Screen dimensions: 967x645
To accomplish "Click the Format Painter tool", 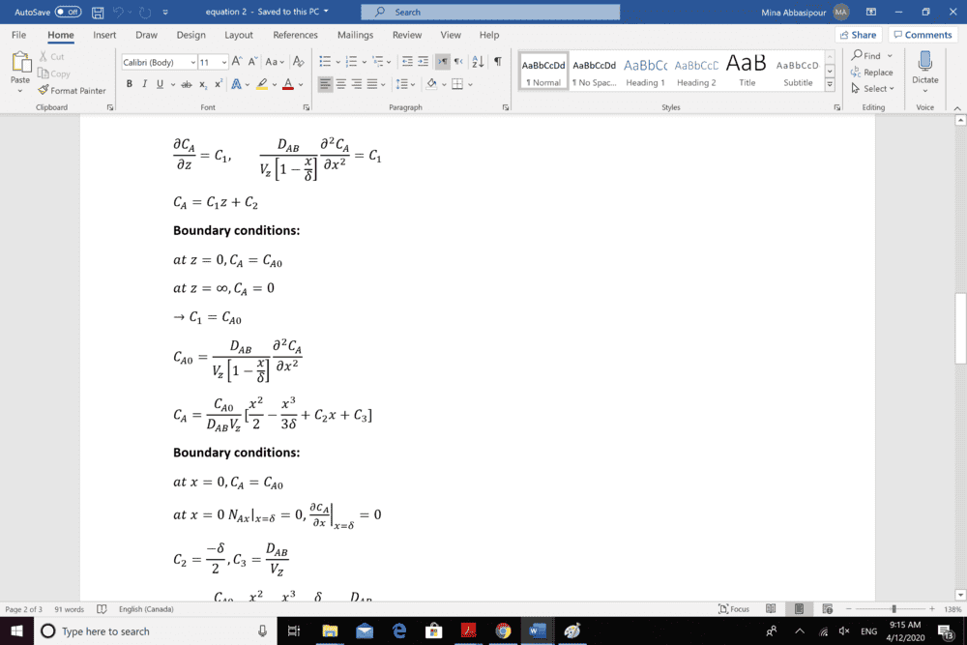I will 72,90.
